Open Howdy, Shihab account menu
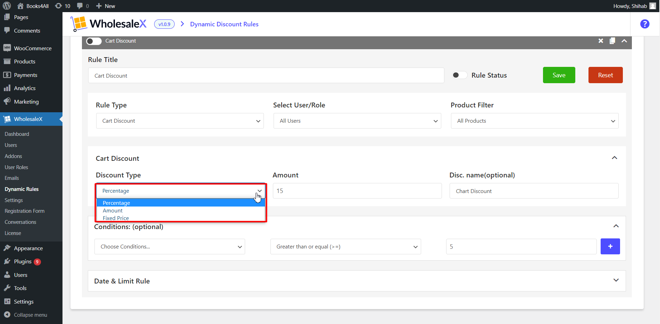This screenshot has width=660, height=324. tap(635, 6)
